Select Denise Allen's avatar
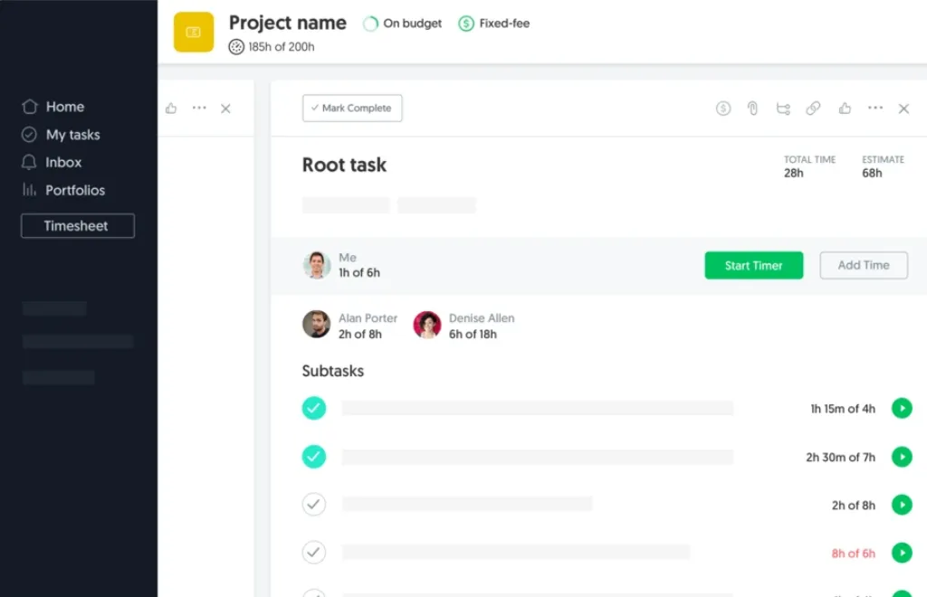Screen dimensions: 927x597 click(427, 325)
